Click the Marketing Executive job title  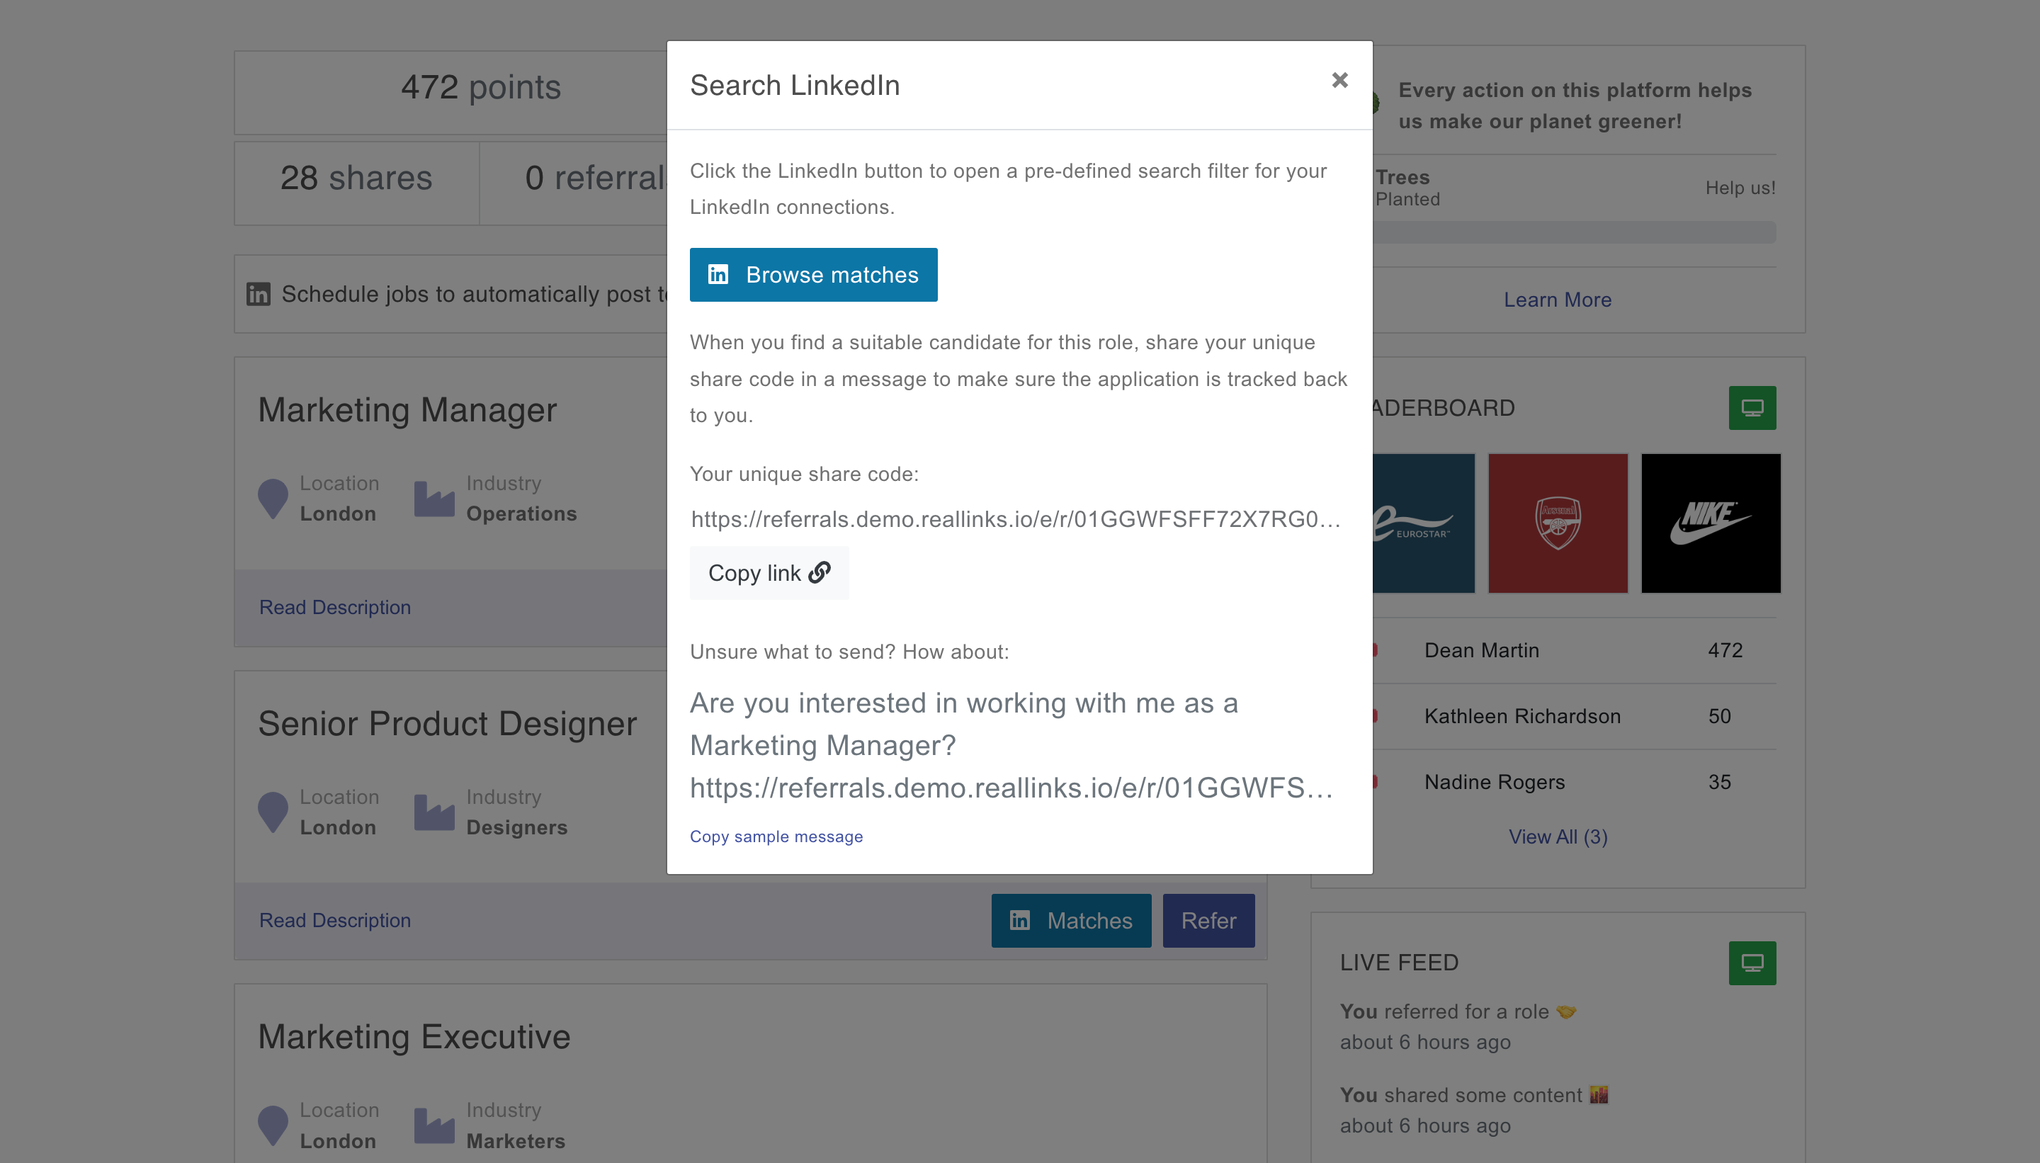(414, 1036)
